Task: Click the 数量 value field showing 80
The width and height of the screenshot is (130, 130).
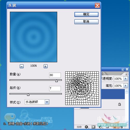Action: click(55, 75)
